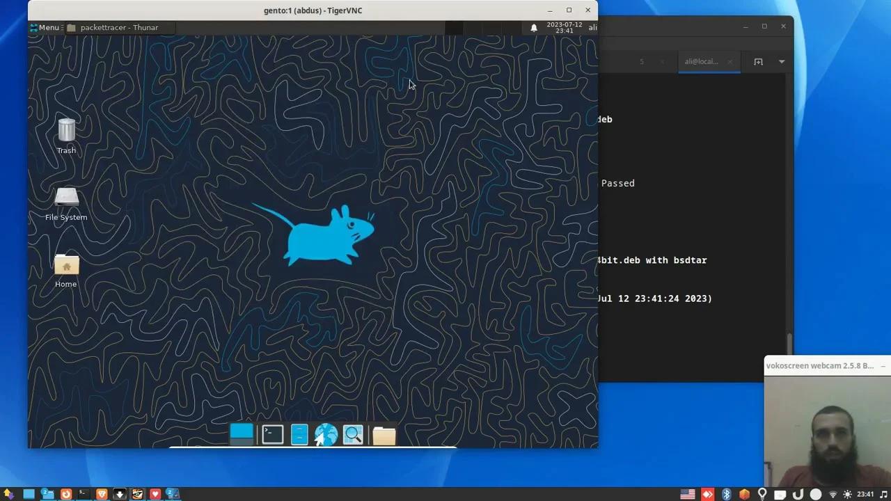Select the packettracer - Thunar taskbar entry
The width and height of the screenshot is (891, 501).
pyautogui.click(x=118, y=27)
